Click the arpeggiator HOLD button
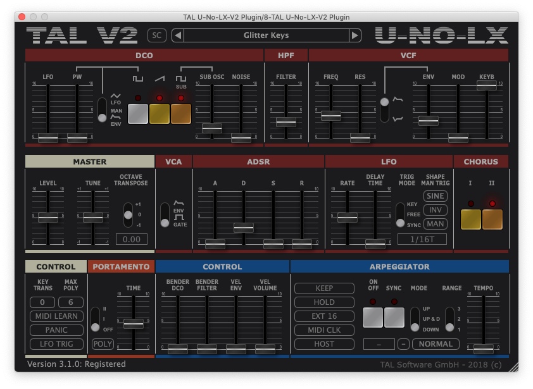Viewport: 533px width, 389px height. click(x=324, y=302)
